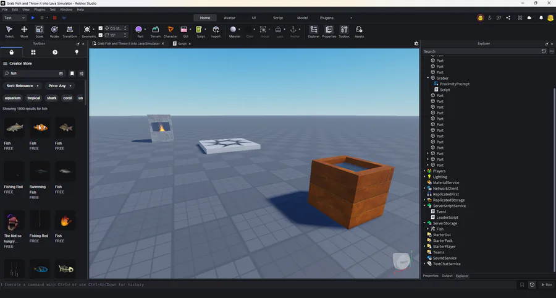Collapse the ServerStorage node

tap(424, 223)
